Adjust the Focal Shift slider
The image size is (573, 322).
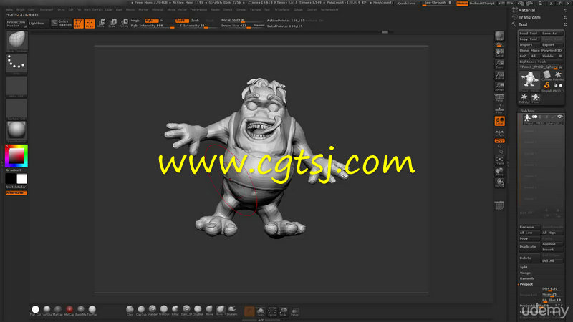click(x=242, y=21)
